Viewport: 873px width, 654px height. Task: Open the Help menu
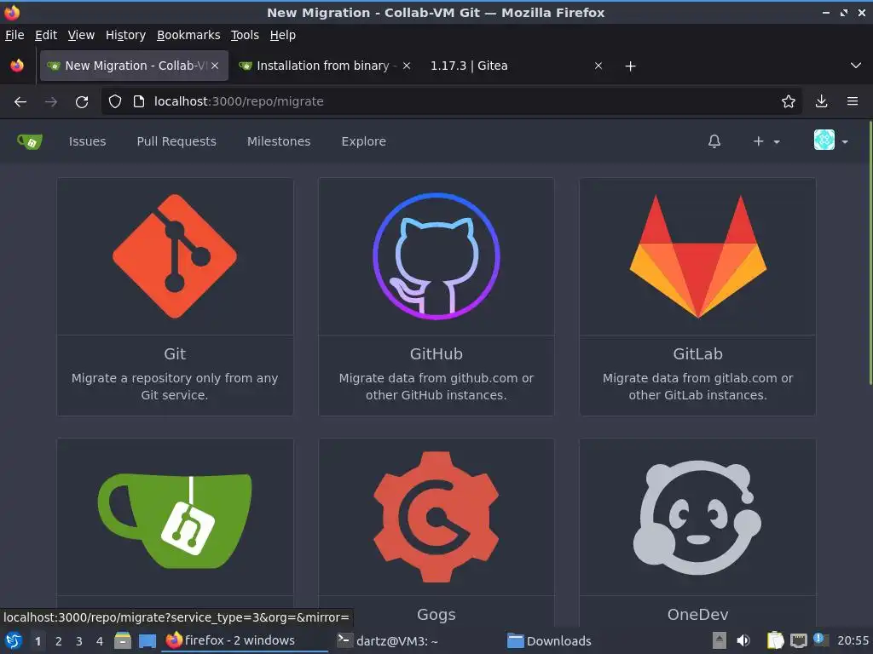(x=282, y=35)
